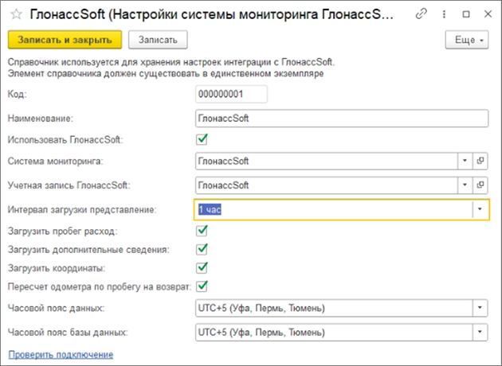Click the 1 час interval value
Image resolution: width=502 pixels, height=366 pixels.
point(210,210)
